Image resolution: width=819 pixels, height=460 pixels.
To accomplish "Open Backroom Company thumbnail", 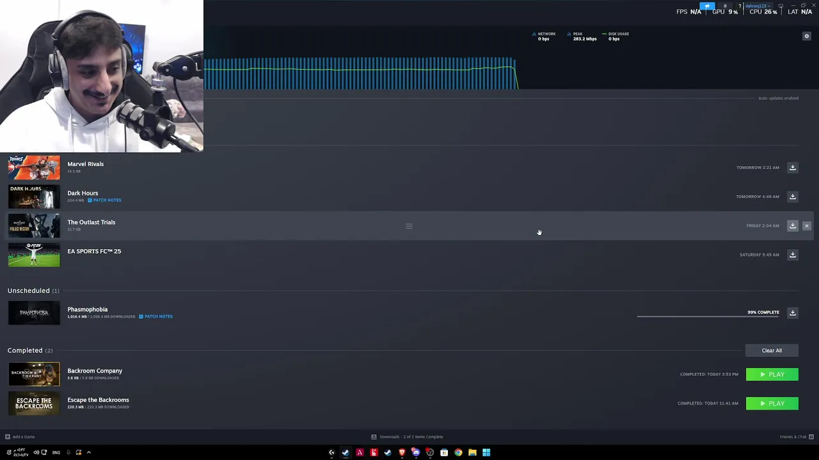I will tap(34, 374).
